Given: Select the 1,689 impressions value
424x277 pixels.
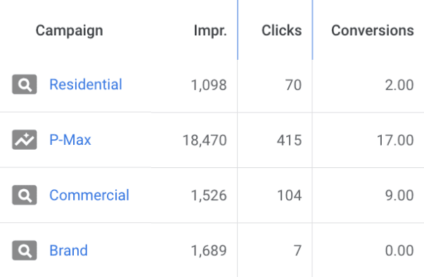Looking at the screenshot, I should [209, 251].
